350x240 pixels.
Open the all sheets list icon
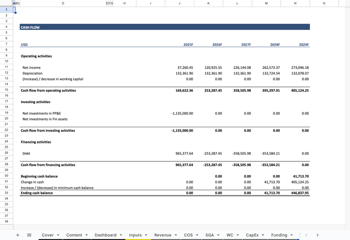(29, 235)
